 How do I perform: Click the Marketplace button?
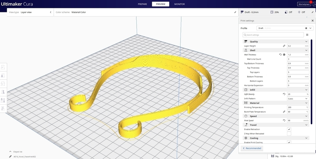pos(304,4)
